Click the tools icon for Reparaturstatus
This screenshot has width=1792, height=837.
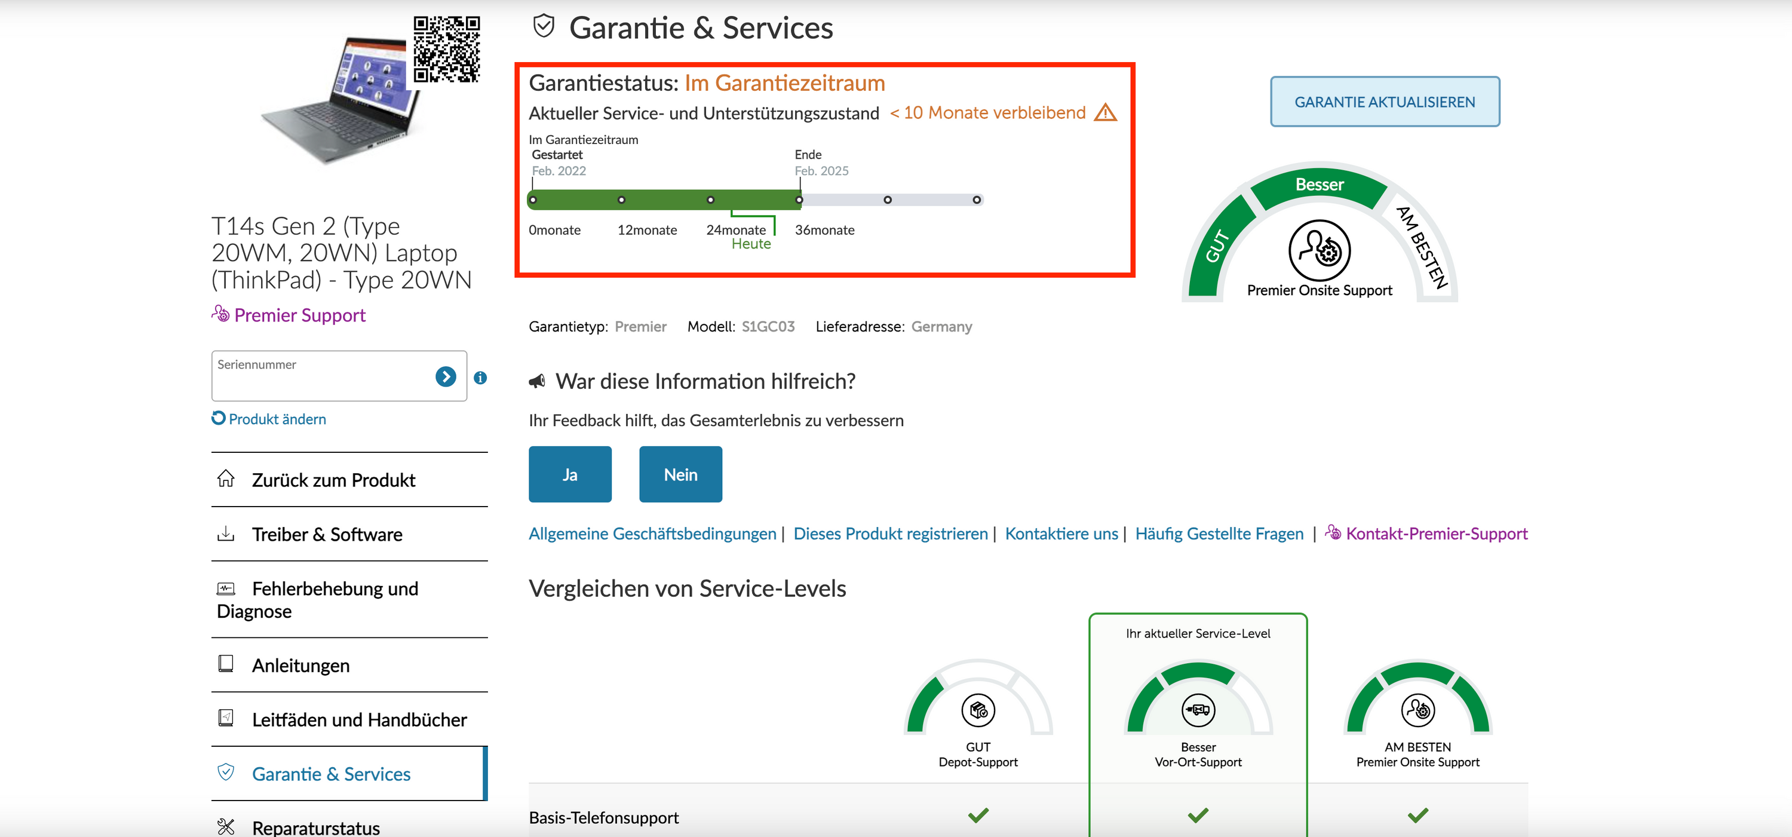coord(225,827)
